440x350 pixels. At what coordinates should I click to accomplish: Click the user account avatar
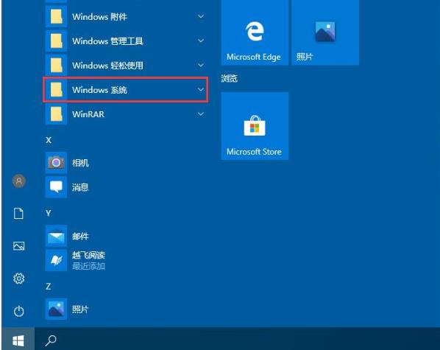click(x=19, y=181)
